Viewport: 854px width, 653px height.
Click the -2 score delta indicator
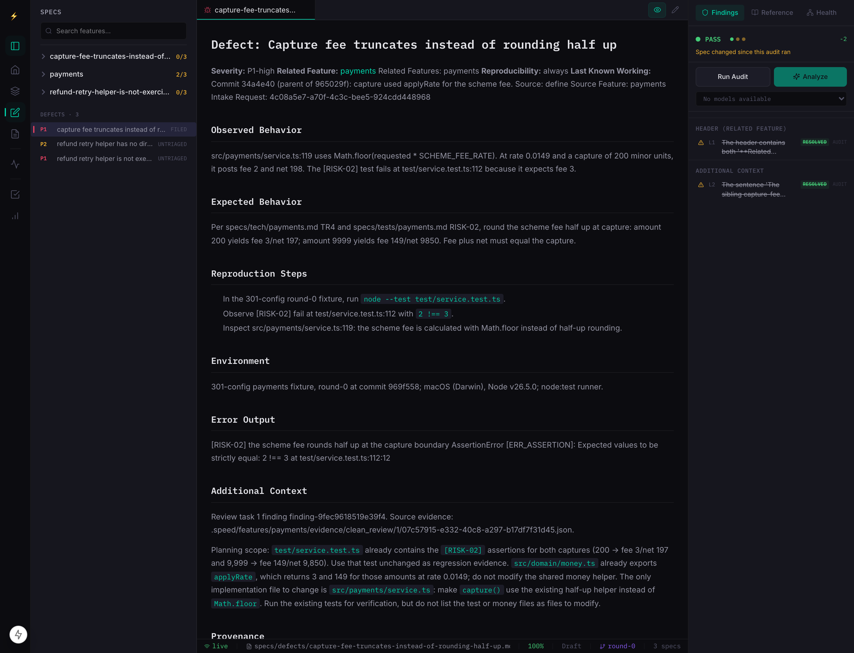tap(843, 39)
